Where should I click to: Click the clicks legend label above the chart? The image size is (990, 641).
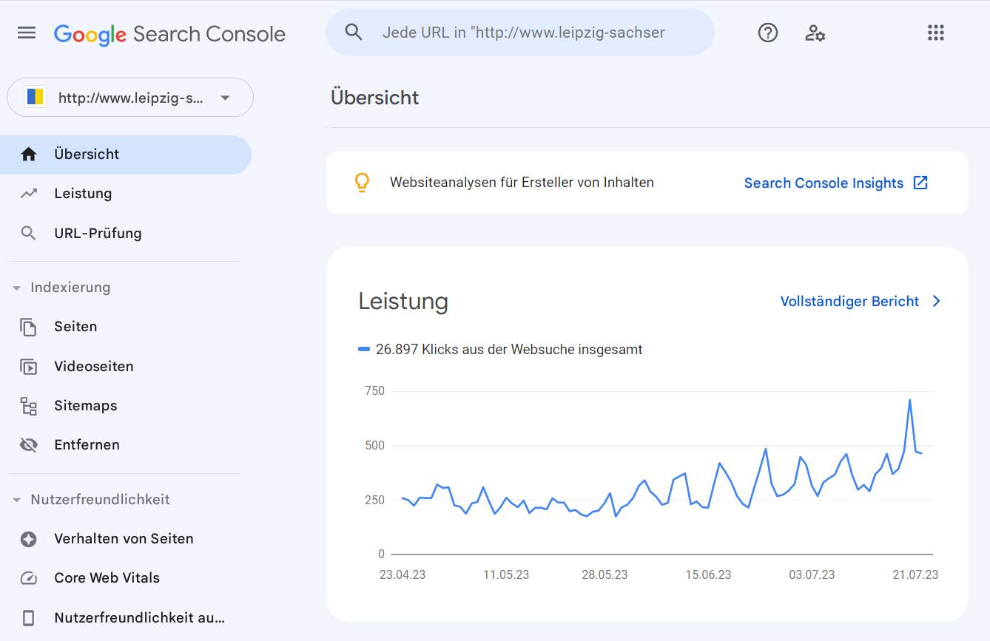pos(509,349)
